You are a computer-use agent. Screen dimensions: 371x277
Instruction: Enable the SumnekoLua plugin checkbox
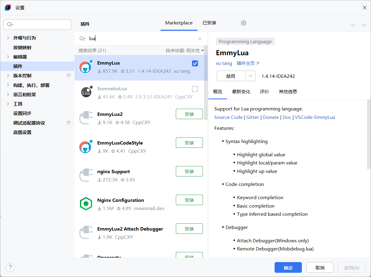[195, 89]
